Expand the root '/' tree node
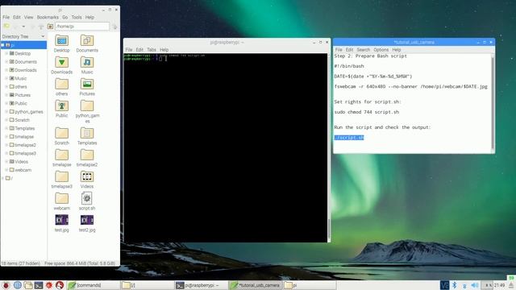The width and height of the screenshot is (516, 290). click(2, 178)
